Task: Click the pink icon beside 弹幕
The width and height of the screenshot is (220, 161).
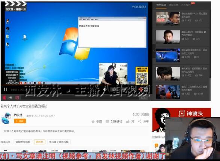Action: point(17,98)
